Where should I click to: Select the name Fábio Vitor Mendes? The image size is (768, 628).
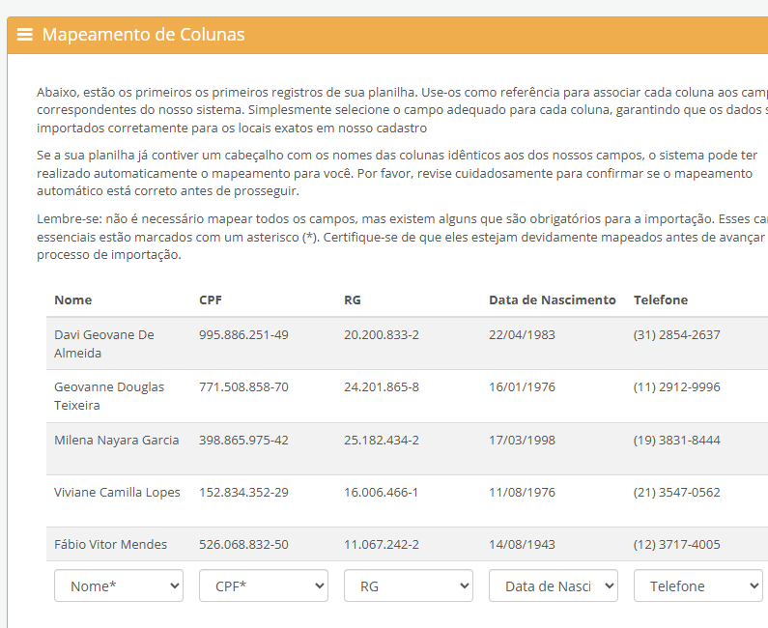point(111,544)
